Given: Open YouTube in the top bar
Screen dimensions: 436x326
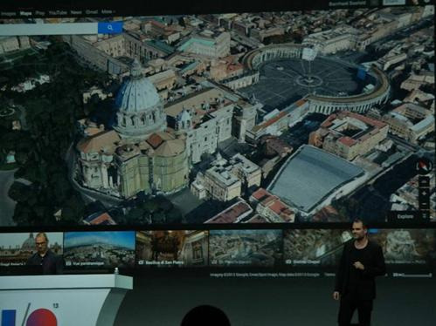Looking at the screenshot, I should 58,13.
